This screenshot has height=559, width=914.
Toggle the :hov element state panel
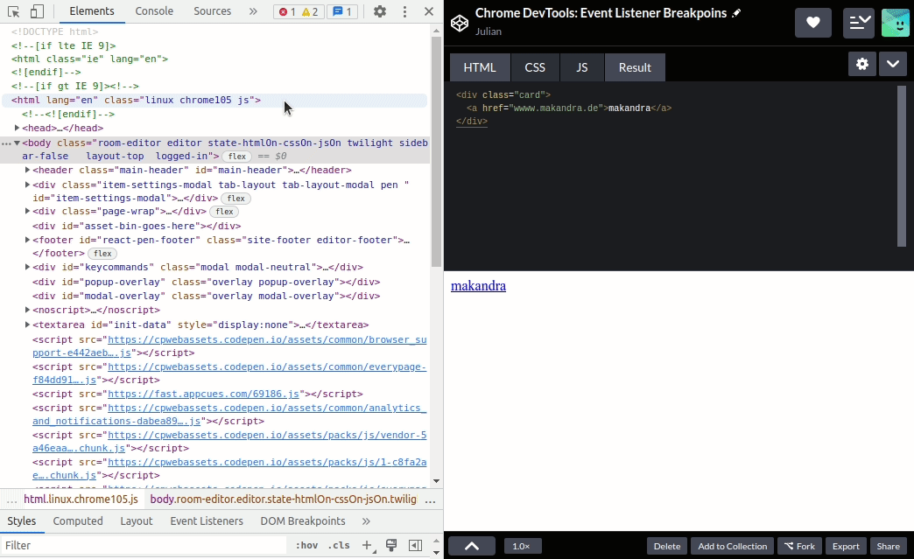pos(306,545)
